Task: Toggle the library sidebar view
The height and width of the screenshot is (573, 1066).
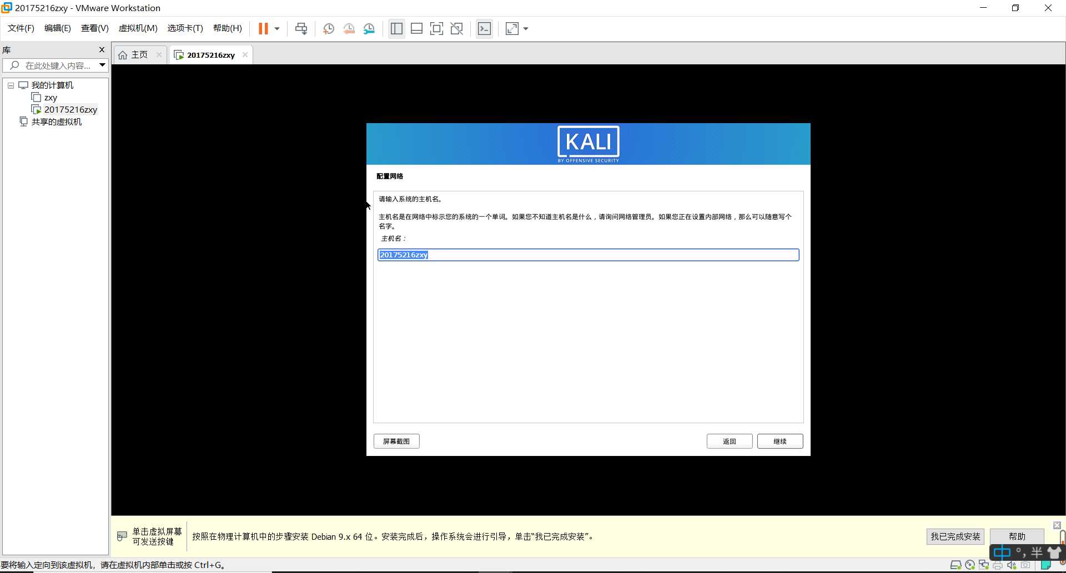Action: [396, 29]
